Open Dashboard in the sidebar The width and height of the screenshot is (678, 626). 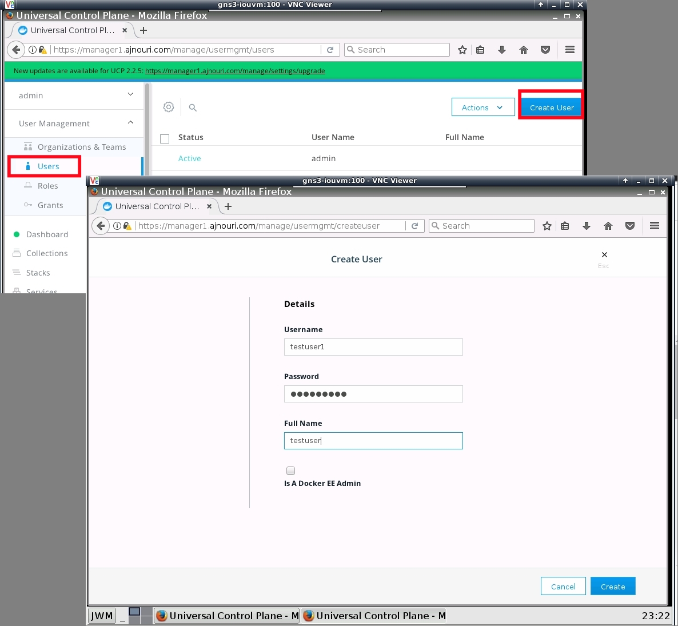click(47, 234)
